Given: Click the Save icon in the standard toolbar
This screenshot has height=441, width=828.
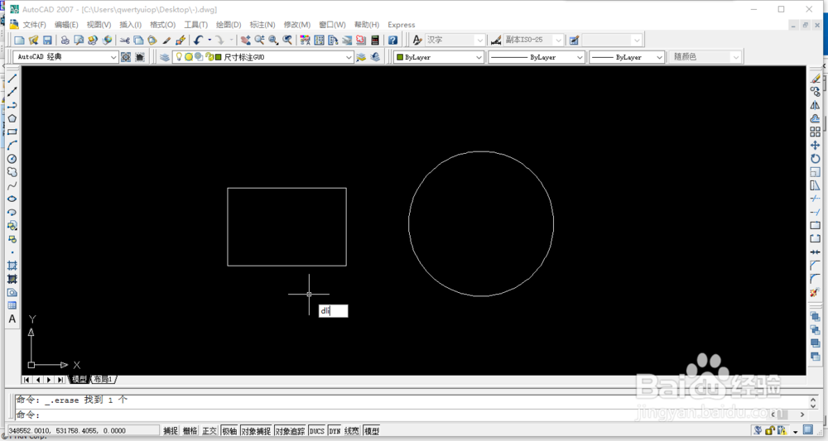Looking at the screenshot, I should (47, 40).
